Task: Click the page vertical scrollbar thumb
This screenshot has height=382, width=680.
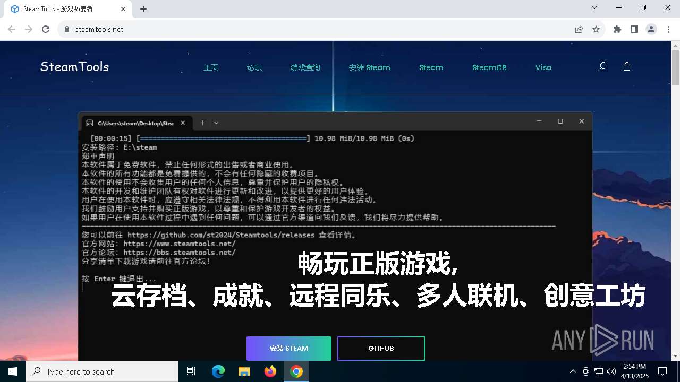Action: pos(675,68)
